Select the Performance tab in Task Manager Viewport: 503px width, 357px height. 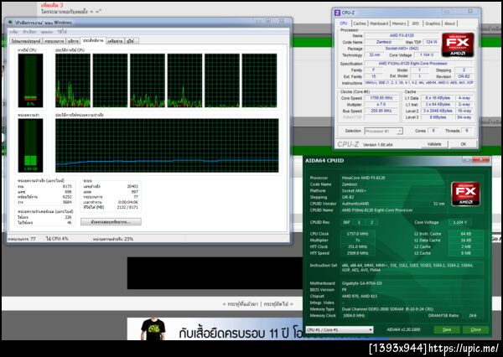[93, 40]
